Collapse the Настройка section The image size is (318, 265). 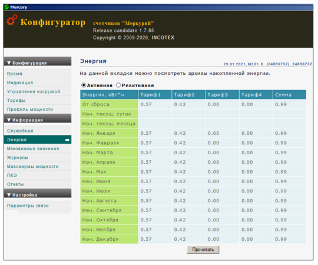pos(38,193)
